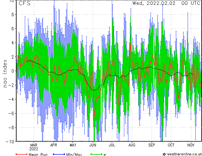Click the -10 y-axis tick label
This screenshot has height=156, width=202.
[x=10, y=142]
